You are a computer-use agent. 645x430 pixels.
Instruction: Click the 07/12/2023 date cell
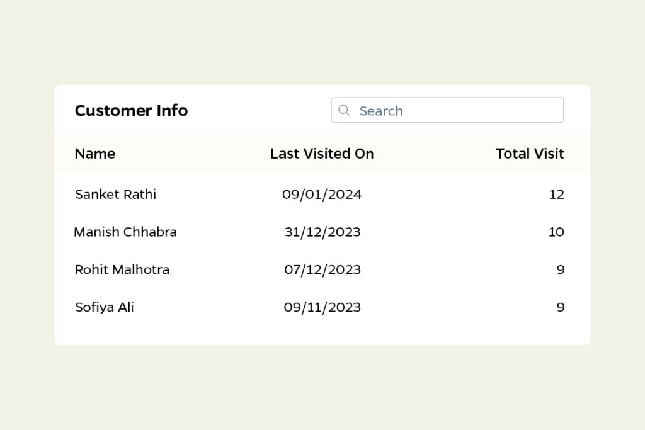pos(322,270)
